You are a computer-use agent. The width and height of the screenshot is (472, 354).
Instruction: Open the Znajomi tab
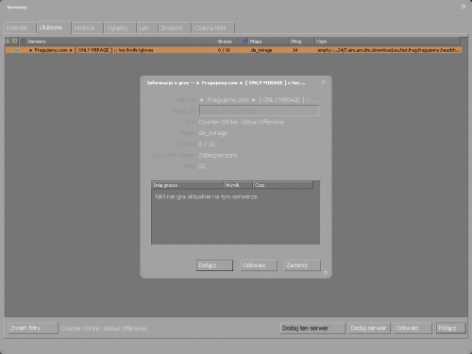[175, 28]
